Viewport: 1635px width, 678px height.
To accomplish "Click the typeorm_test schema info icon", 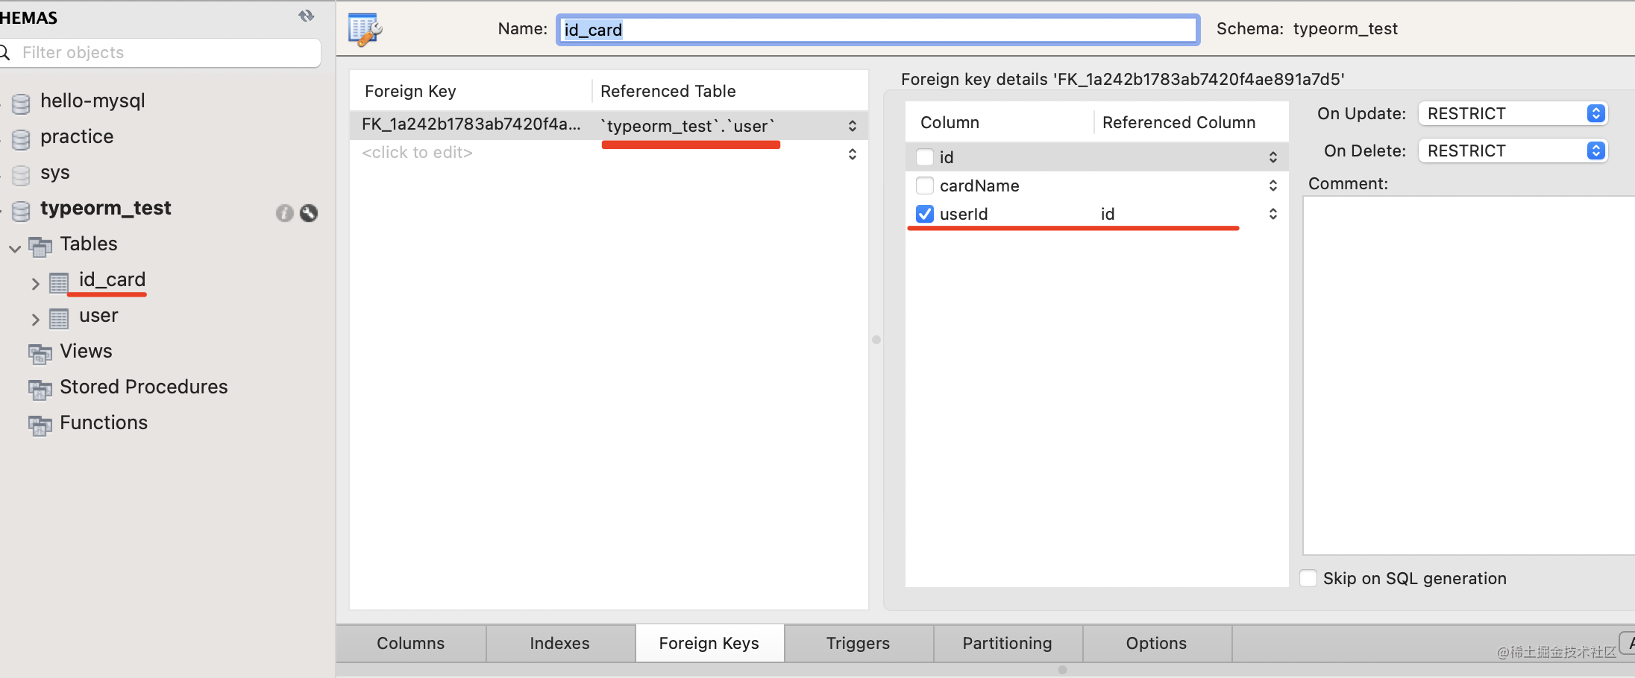I will pos(284,213).
